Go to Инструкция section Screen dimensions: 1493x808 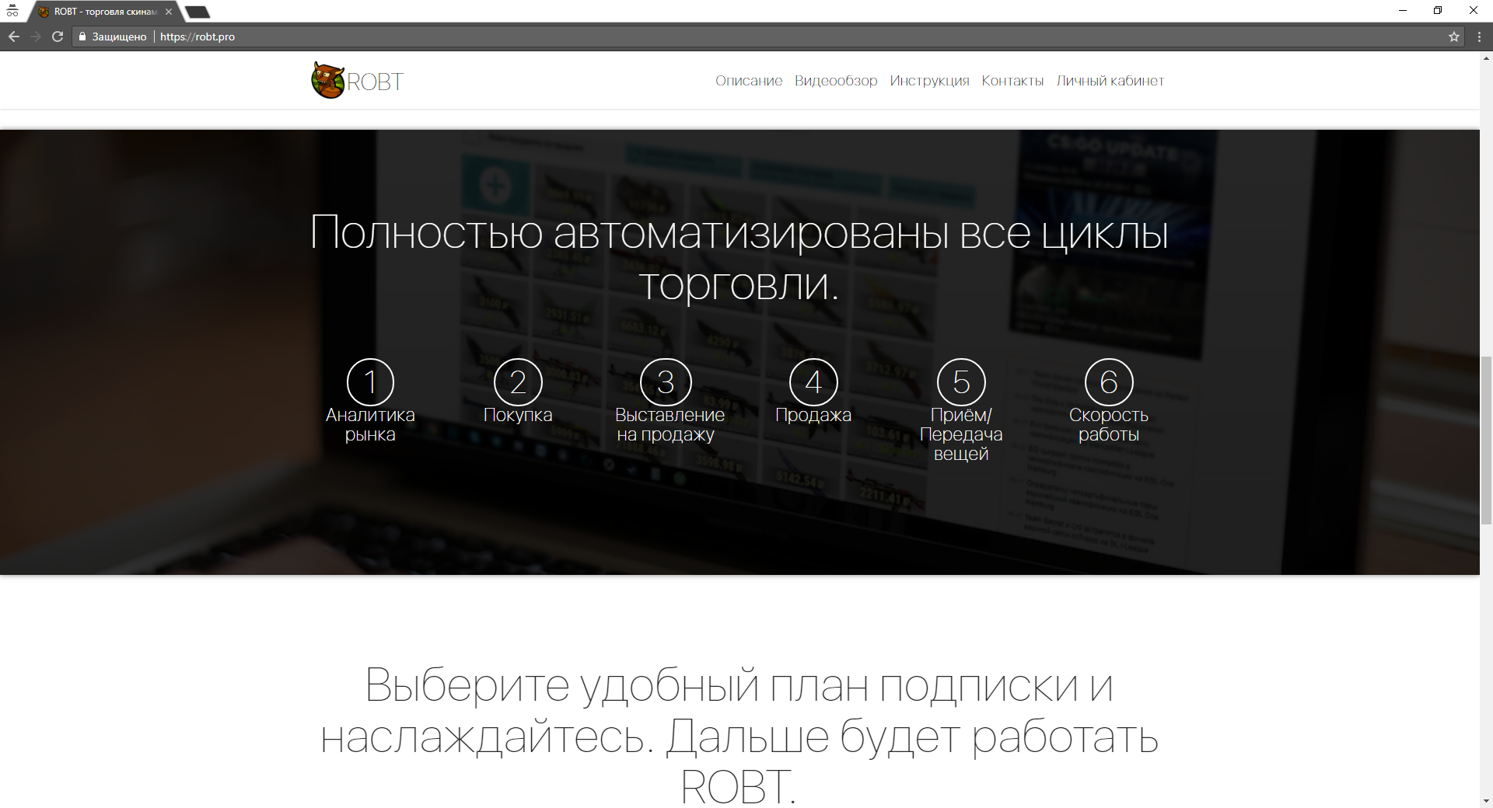pyautogui.click(x=929, y=81)
